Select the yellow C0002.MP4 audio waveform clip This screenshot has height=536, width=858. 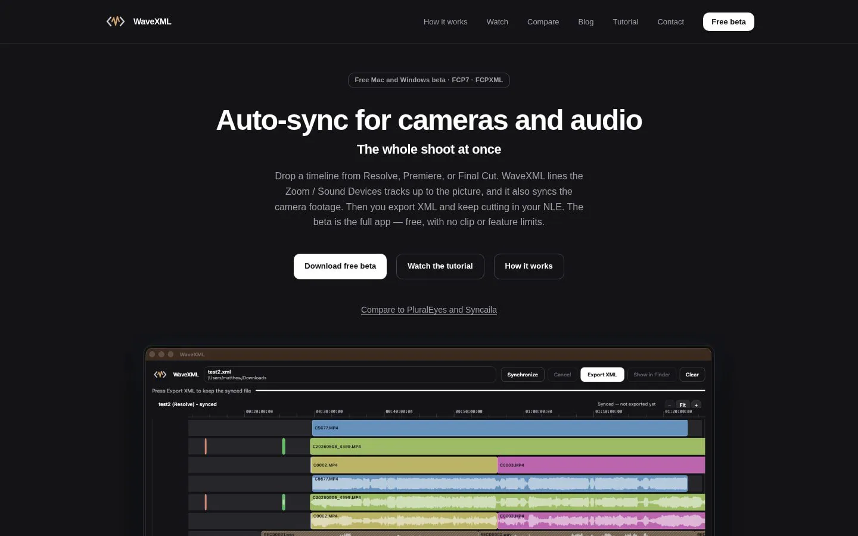click(x=404, y=521)
